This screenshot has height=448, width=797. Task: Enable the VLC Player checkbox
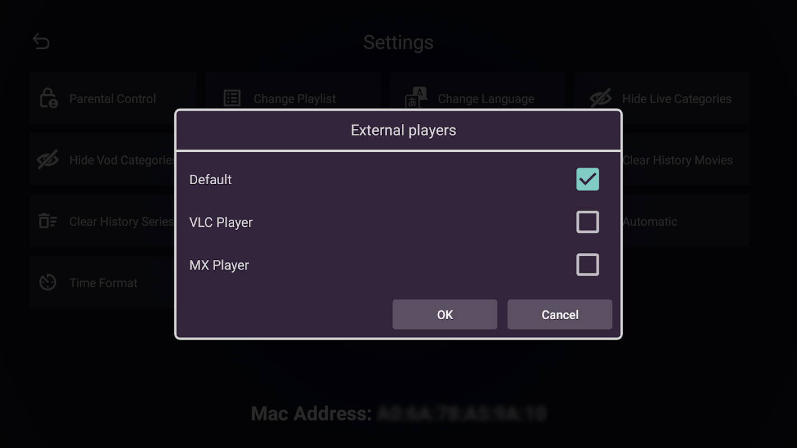(x=587, y=222)
